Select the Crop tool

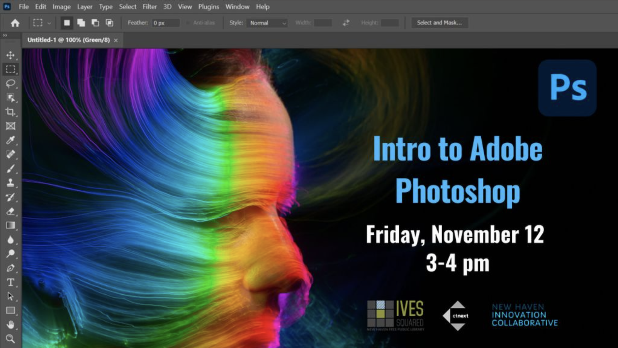pos(10,112)
